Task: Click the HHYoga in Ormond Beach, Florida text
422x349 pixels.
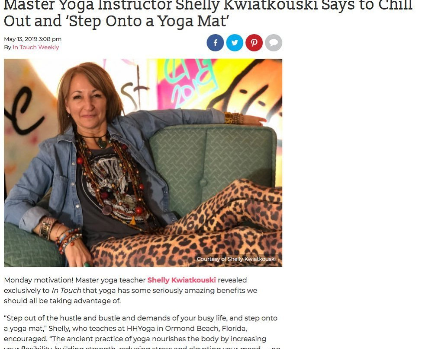Action: tap(187, 328)
